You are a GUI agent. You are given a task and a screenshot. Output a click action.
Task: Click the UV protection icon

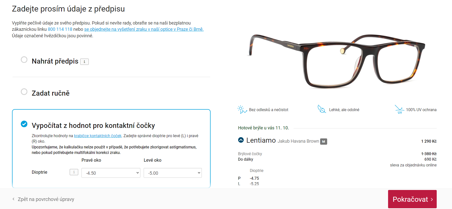coord(399,109)
